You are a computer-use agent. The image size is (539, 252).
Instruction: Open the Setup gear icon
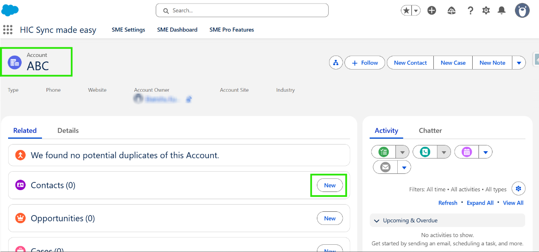486,10
